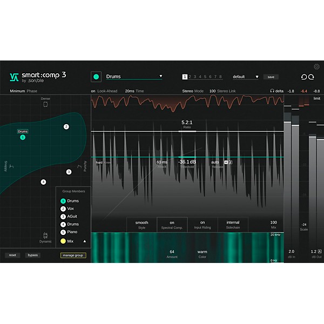Click the undo arrow icon
This screenshot has height=324, width=324.
click(303, 77)
